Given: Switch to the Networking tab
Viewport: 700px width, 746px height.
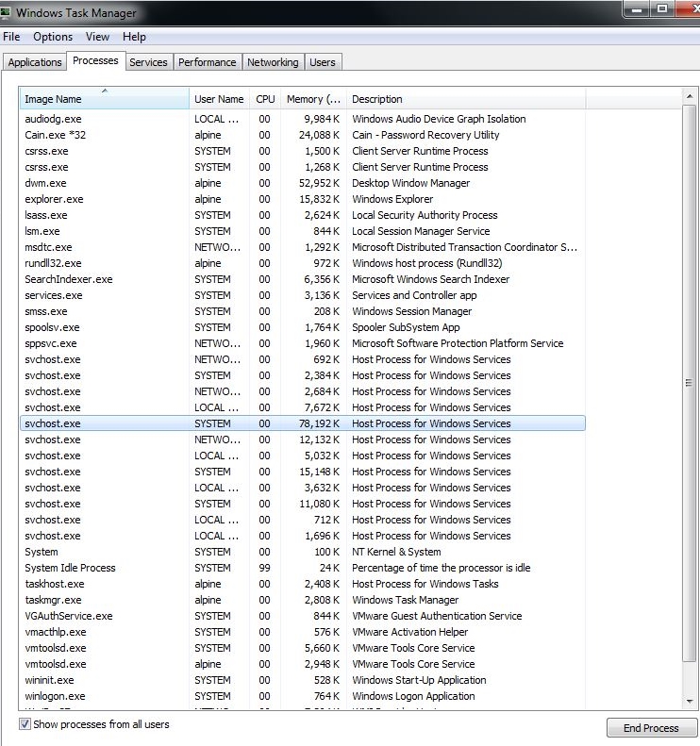Looking at the screenshot, I should [x=273, y=62].
